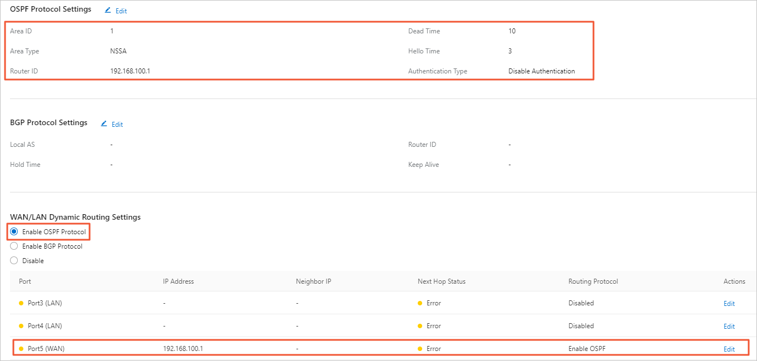Click the Disabled routing protocol in Port3 row
The height and width of the screenshot is (361, 757).
(581, 303)
